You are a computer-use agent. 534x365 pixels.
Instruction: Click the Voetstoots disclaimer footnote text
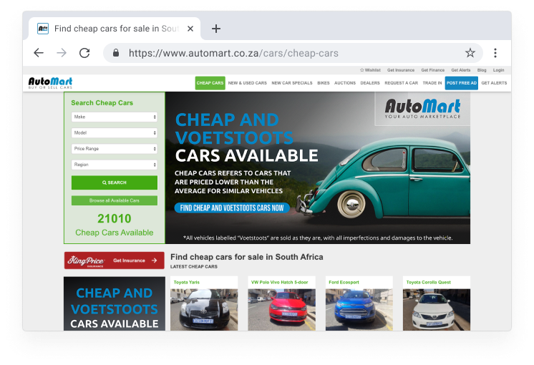tap(318, 238)
